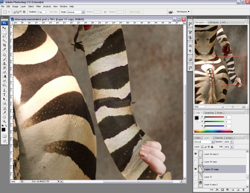Toggle Quick Mask mode

[x=4, y=136]
